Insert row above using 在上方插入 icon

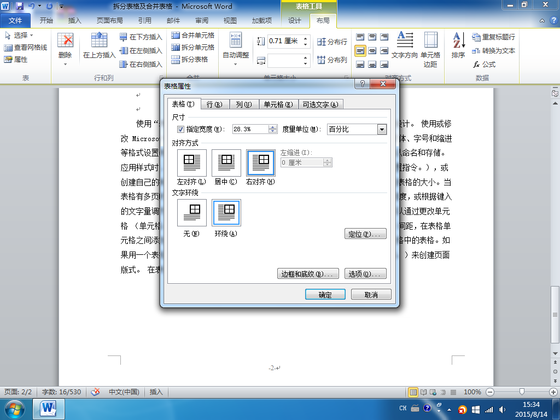click(x=99, y=40)
